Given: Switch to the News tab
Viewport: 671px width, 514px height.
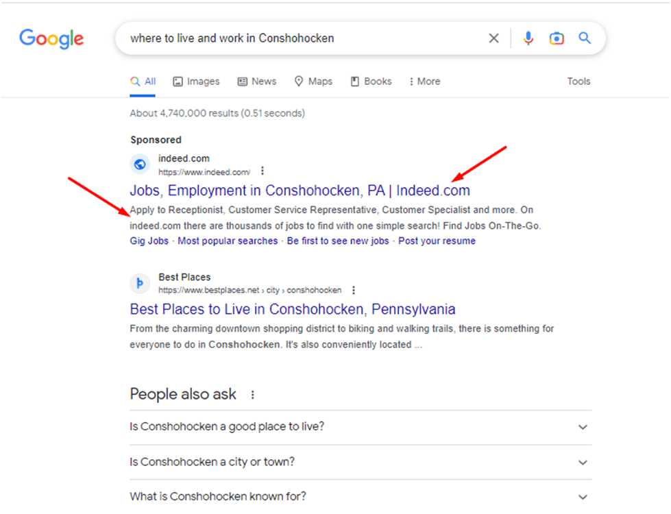Looking at the screenshot, I should 257,82.
